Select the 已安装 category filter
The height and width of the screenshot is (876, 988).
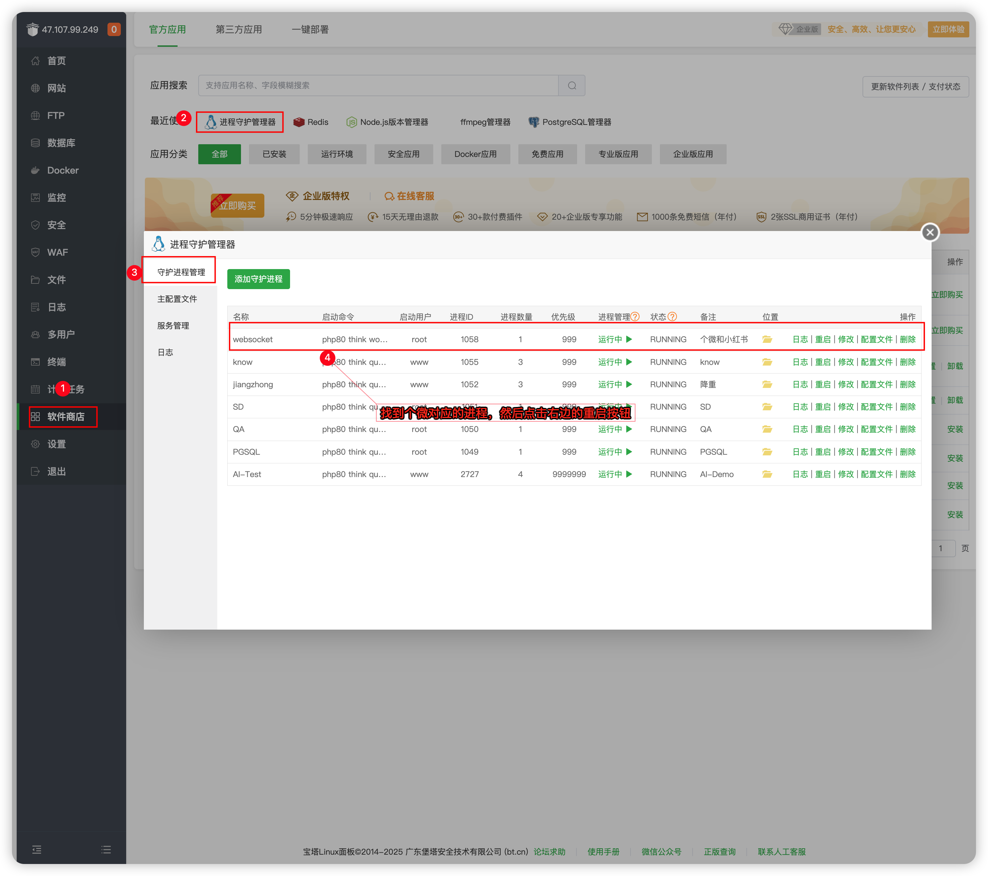click(274, 154)
